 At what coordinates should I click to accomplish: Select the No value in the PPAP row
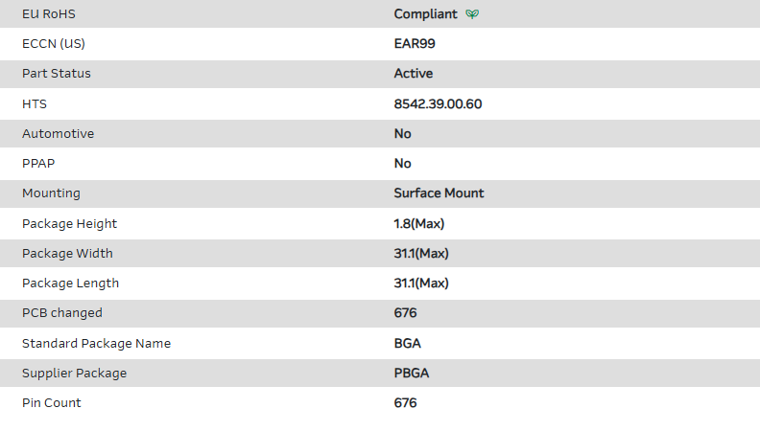pyautogui.click(x=403, y=164)
